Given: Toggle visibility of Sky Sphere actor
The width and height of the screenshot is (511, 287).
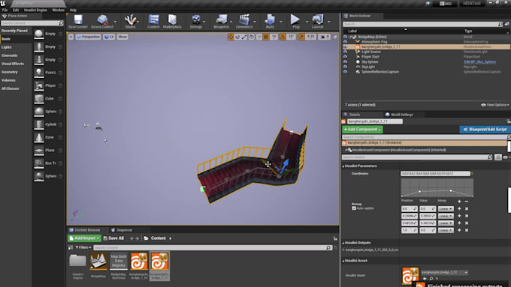Looking at the screenshot, I should coord(345,61).
